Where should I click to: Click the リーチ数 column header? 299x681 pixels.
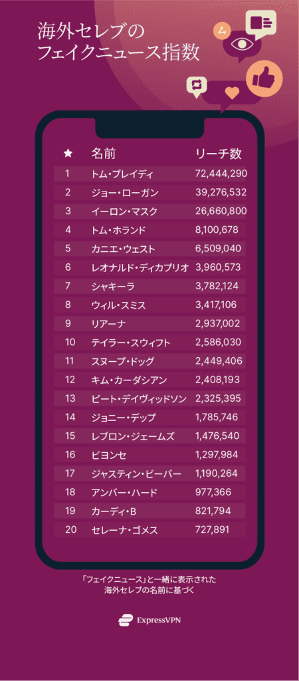[219, 154]
